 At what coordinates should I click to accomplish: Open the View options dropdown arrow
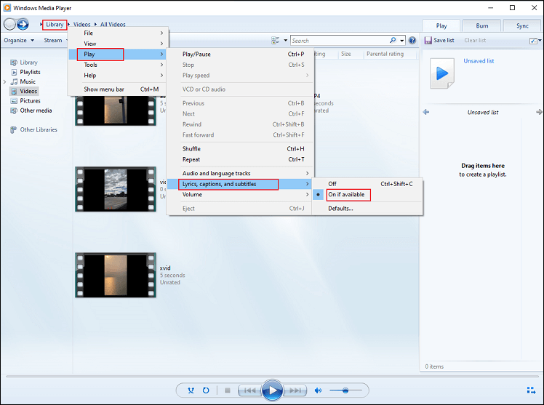(286, 41)
